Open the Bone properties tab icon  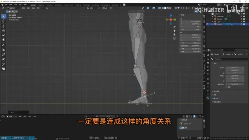click(x=208, y=98)
